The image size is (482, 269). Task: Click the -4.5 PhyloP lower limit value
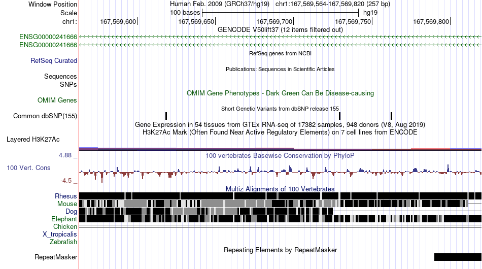66,181
